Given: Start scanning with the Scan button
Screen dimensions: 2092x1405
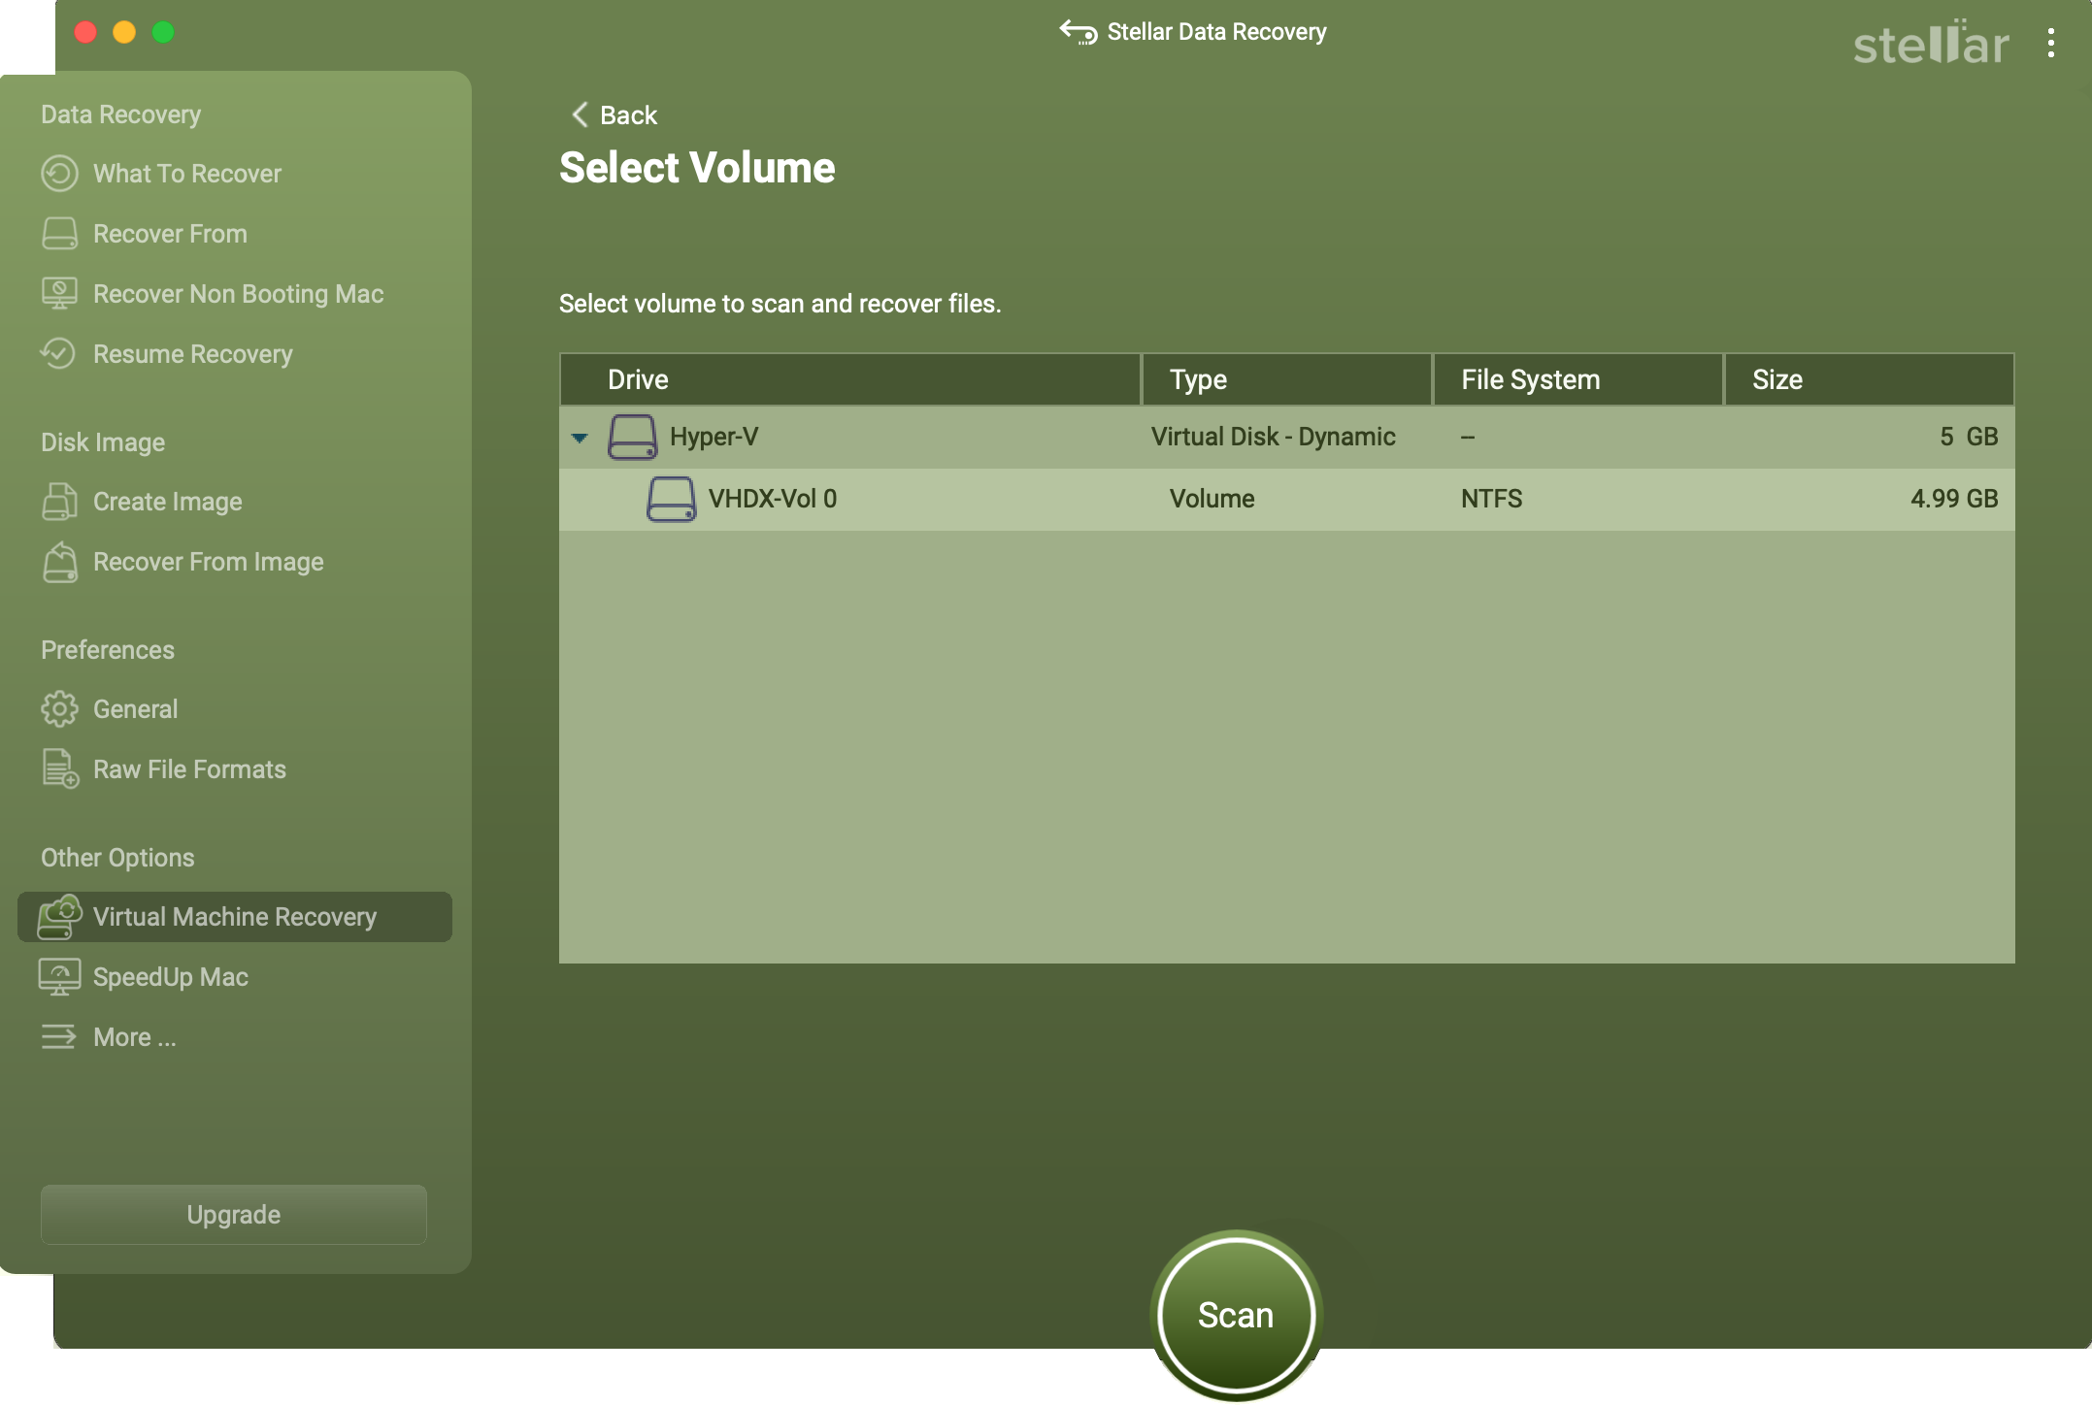Looking at the screenshot, I should coord(1236,1315).
